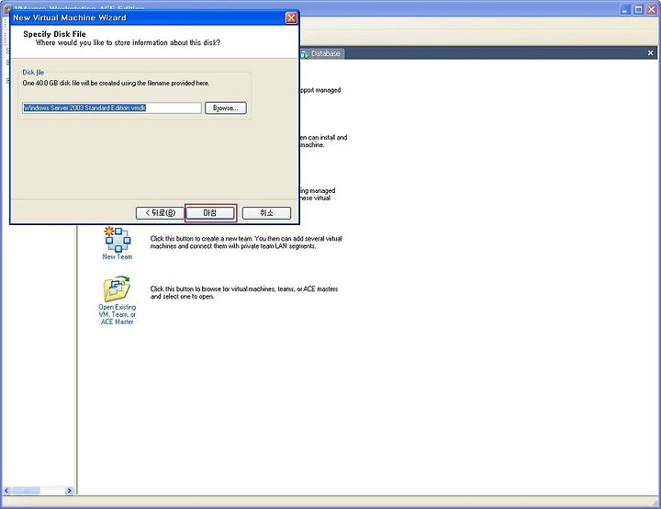This screenshot has width=661, height=509.
Task: Click the sidebar scroll left arrow
Action: pos(6,491)
